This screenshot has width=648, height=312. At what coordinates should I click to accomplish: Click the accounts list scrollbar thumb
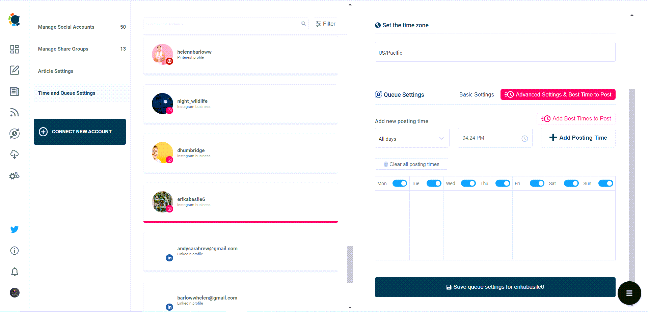tap(350, 264)
